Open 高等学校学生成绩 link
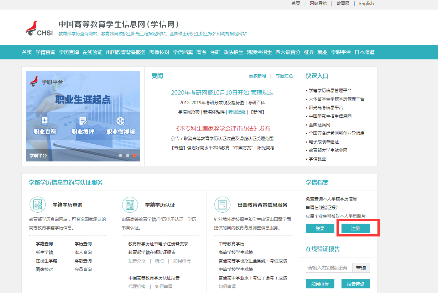The height and width of the screenshot is (293, 438). 236,252
